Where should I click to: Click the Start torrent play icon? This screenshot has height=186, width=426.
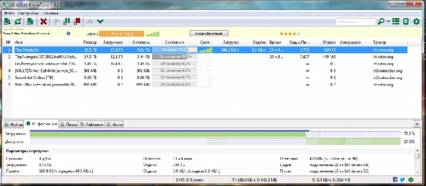pos(56,21)
